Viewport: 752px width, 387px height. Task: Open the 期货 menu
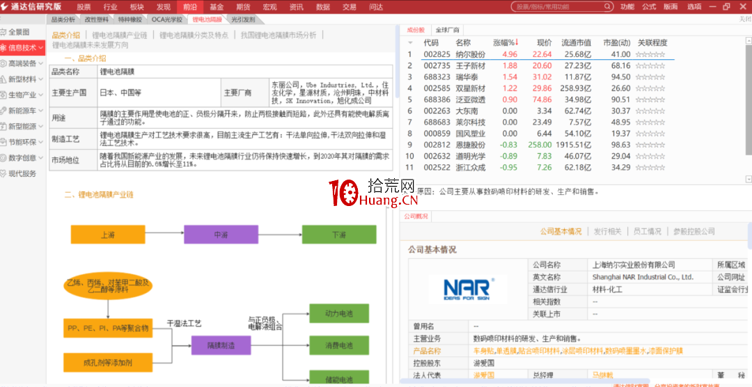[243, 7]
